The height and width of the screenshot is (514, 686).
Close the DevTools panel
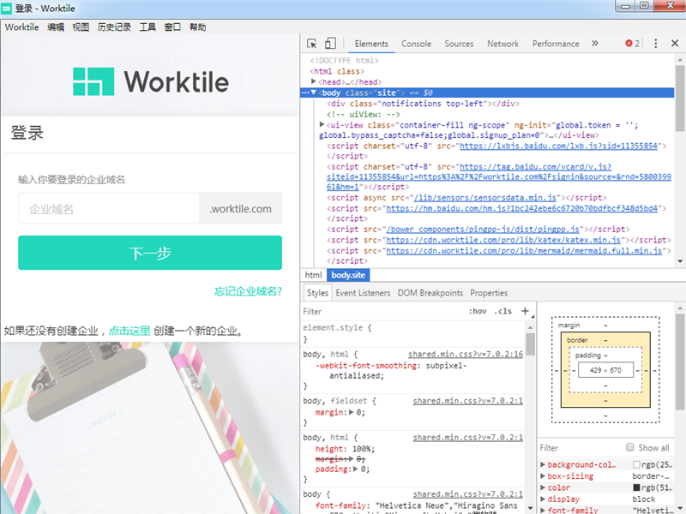[x=675, y=44]
